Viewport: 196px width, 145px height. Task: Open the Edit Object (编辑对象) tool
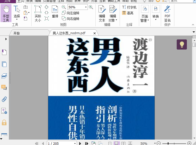113,13
